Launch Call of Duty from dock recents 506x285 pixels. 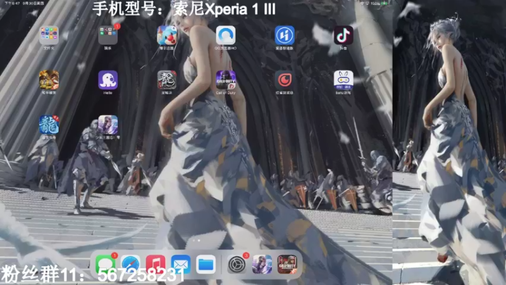pos(287,264)
